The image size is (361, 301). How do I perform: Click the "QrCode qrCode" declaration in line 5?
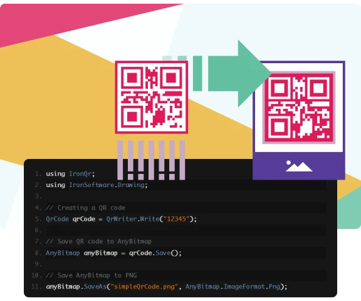coord(70,219)
